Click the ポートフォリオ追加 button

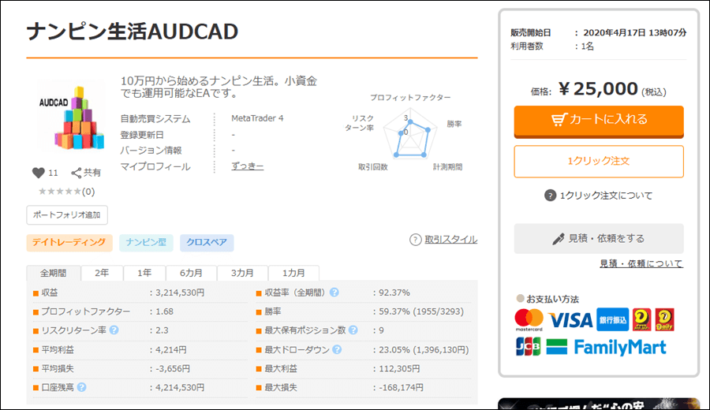(67, 214)
